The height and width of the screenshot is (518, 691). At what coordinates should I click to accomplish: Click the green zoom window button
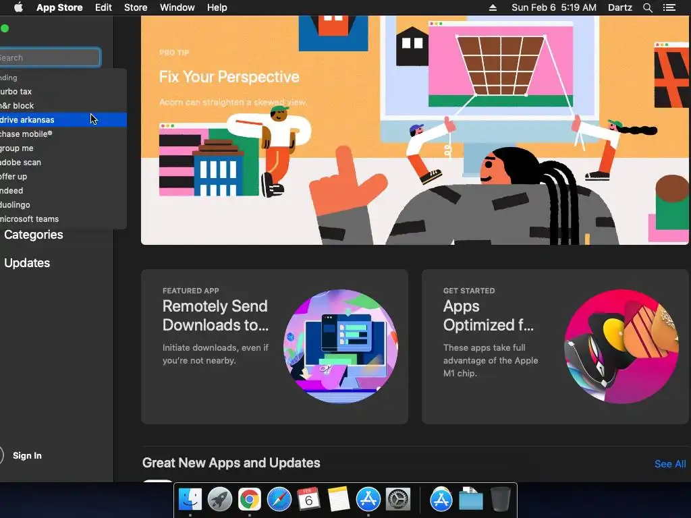5,28
